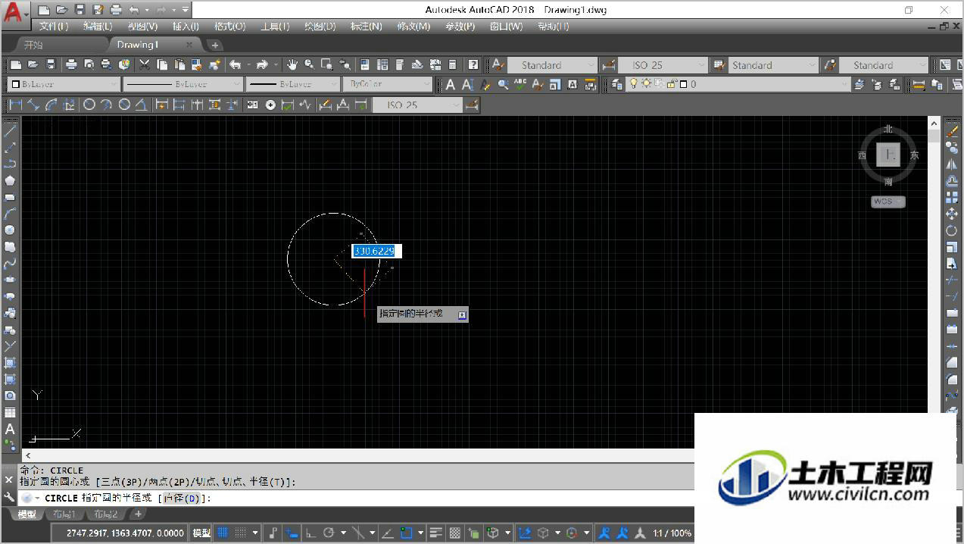Click the Multiline Text A icon
This screenshot has height=544, width=964.
click(451, 84)
